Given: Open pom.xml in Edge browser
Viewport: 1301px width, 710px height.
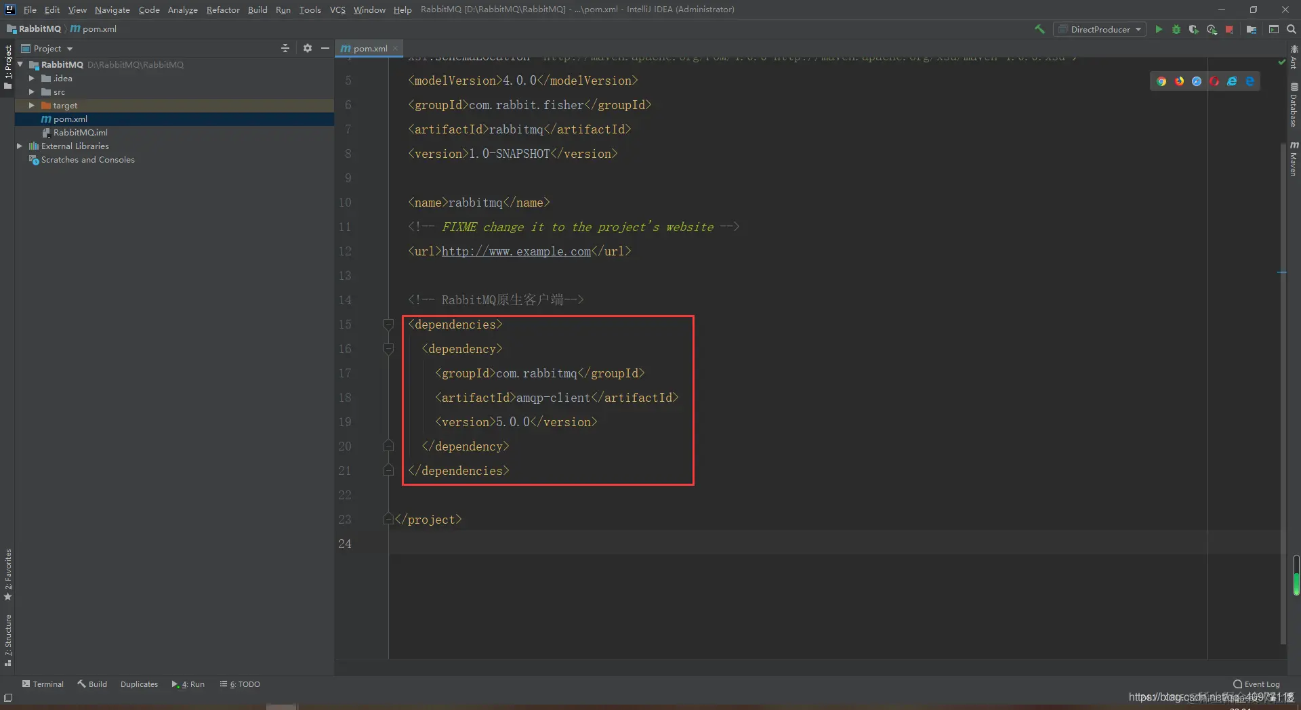Looking at the screenshot, I should [x=1250, y=81].
